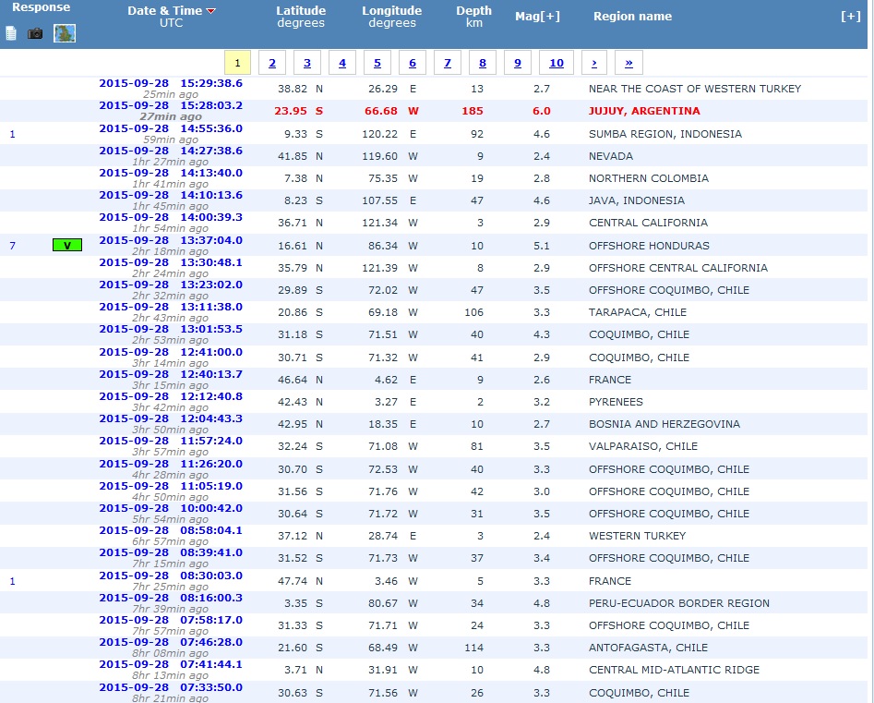Click the BOSNIA AND HERZEGOVINA region name
Viewport: 874px width, 703px height.
[664, 424]
